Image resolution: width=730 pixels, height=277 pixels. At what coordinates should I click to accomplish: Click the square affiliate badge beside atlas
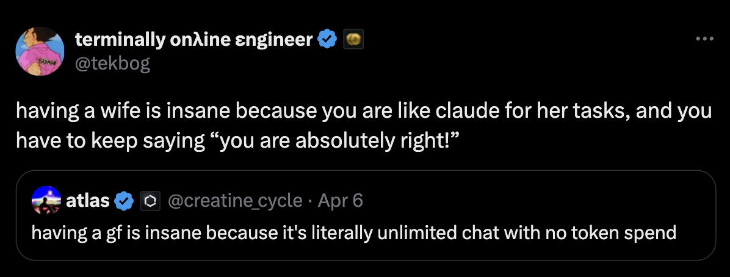(150, 200)
